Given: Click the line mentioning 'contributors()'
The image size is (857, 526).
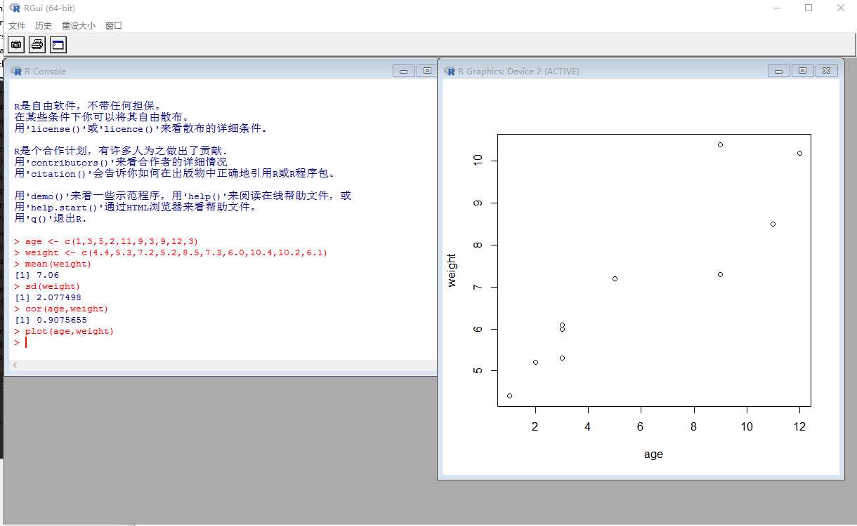Looking at the screenshot, I should point(121,162).
